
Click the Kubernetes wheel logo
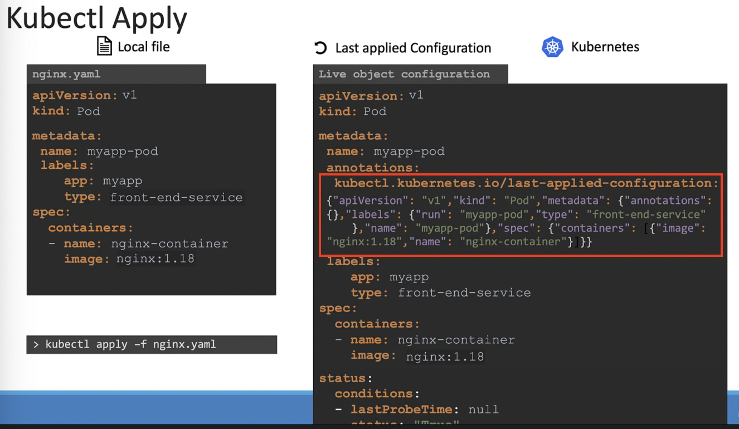pos(552,47)
